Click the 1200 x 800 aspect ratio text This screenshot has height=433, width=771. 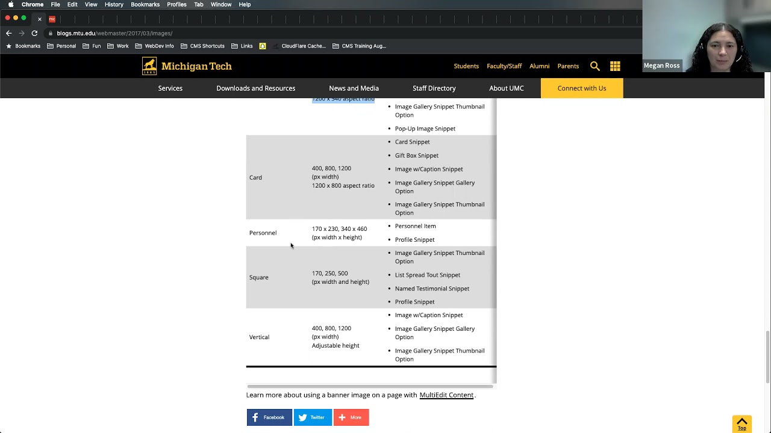(343, 186)
